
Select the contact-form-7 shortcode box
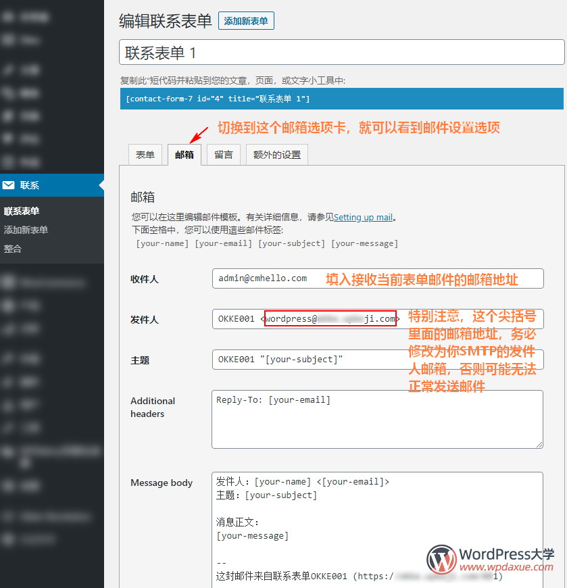click(x=342, y=99)
